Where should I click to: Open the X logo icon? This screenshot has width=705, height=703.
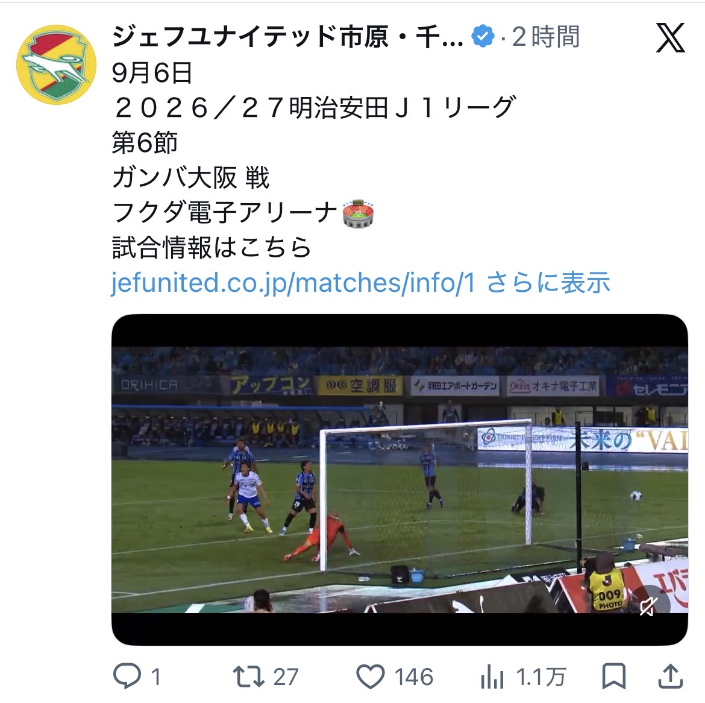click(x=670, y=38)
